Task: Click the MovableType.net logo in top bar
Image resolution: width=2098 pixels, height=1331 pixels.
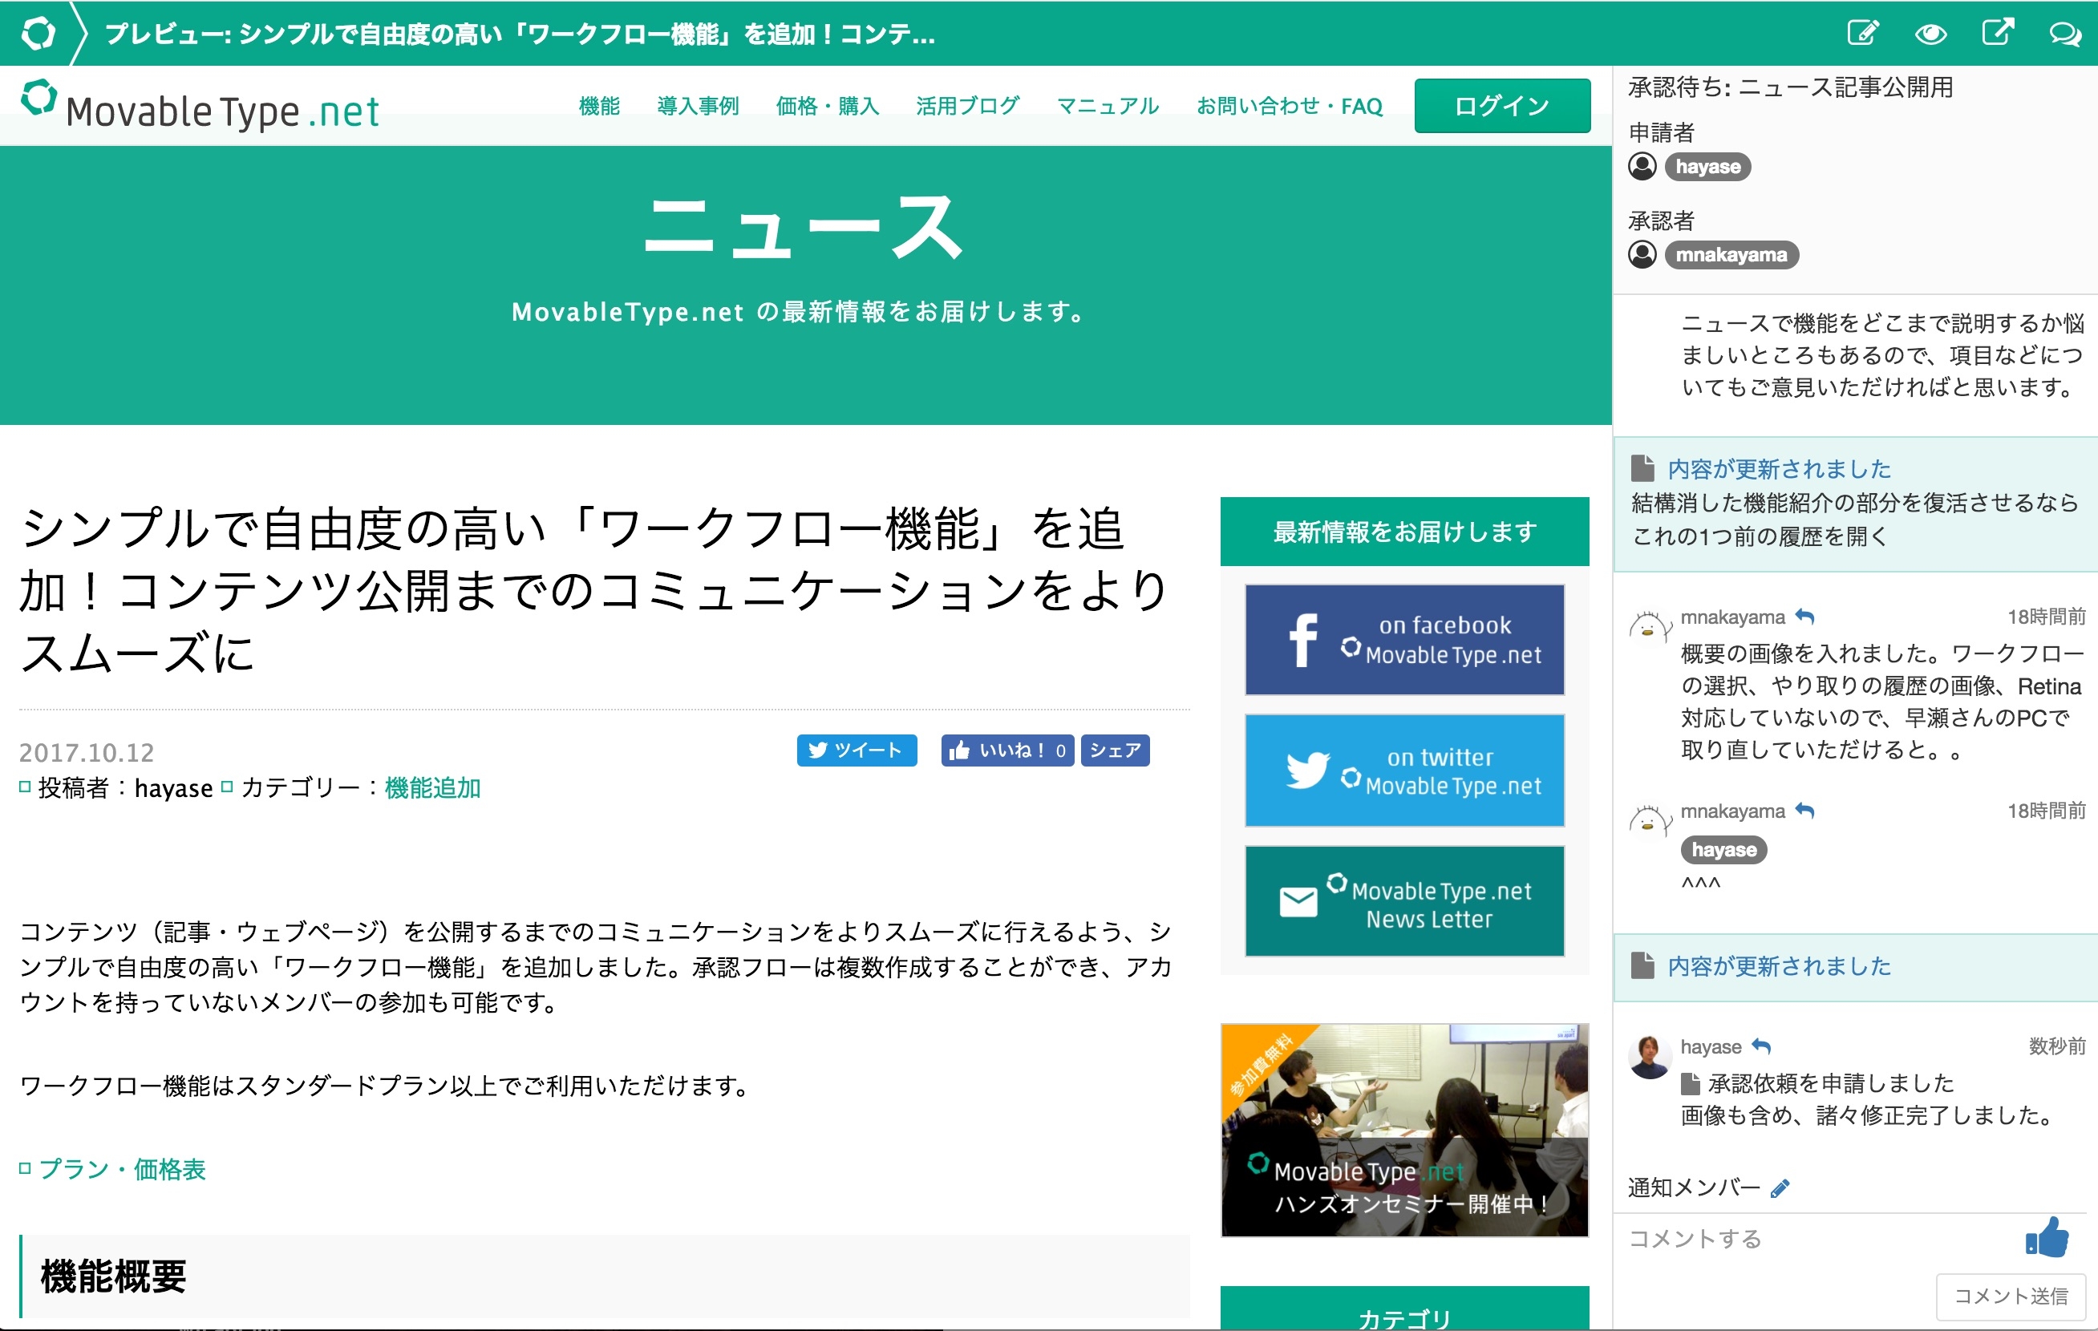Action: point(38,33)
